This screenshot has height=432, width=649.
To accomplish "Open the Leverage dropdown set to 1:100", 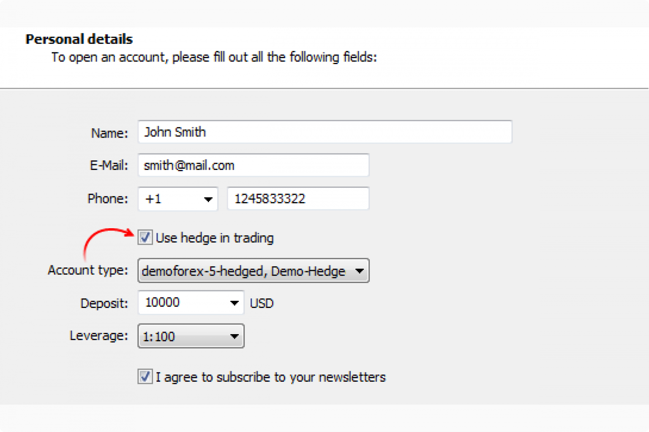I will [191, 336].
